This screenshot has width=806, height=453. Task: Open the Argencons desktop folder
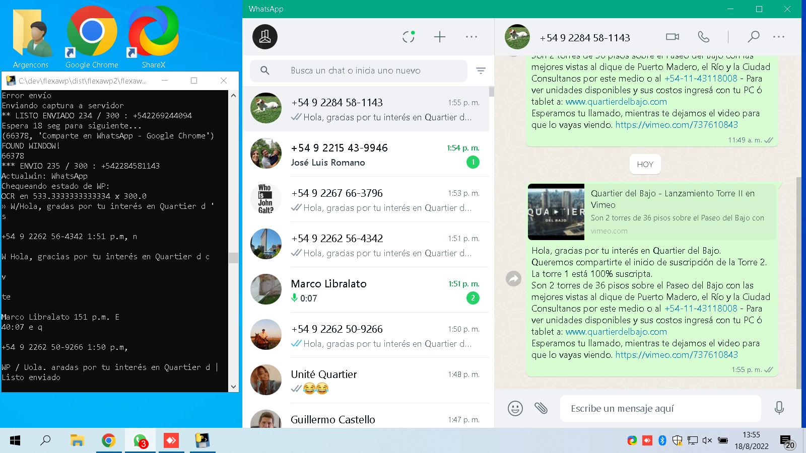click(31, 38)
